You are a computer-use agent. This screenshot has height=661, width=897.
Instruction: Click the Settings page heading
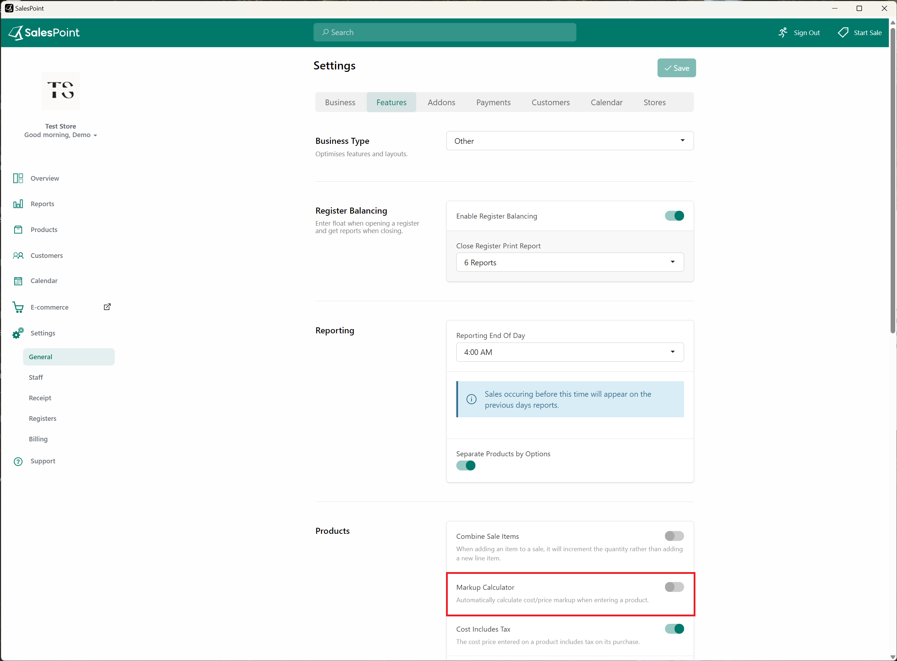tap(334, 66)
